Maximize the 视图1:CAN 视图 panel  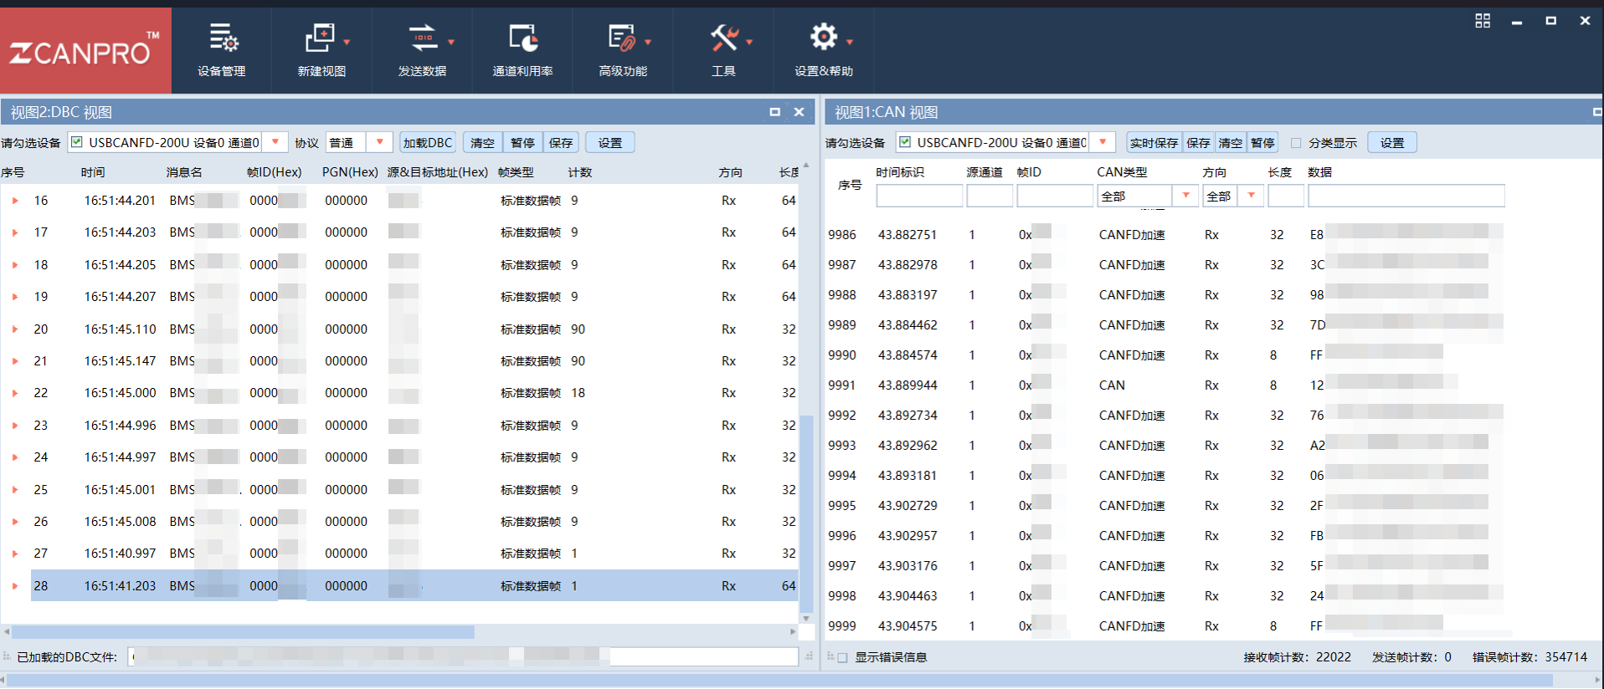[x=1597, y=112]
